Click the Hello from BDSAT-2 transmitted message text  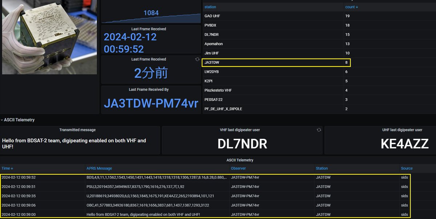[74, 143]
